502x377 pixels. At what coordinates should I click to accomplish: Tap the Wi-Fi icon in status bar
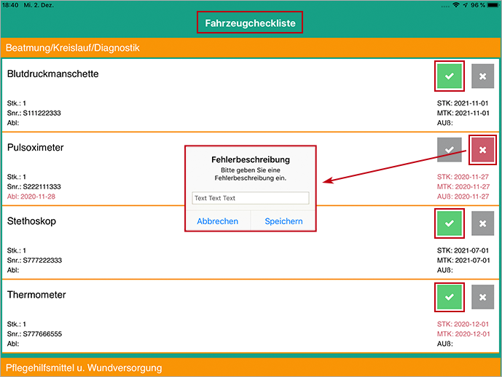456,5
